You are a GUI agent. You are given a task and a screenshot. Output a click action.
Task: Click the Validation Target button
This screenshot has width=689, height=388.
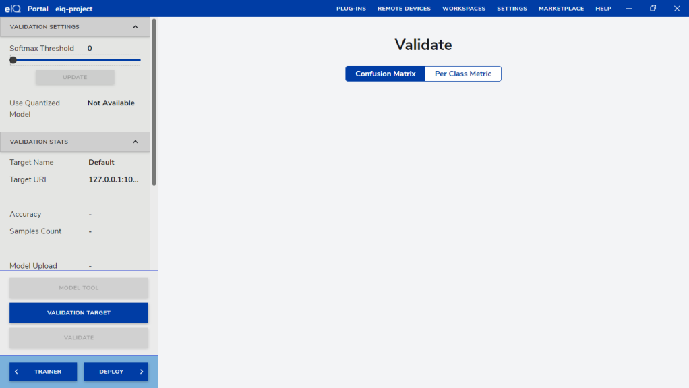click(x=79, y=313)
